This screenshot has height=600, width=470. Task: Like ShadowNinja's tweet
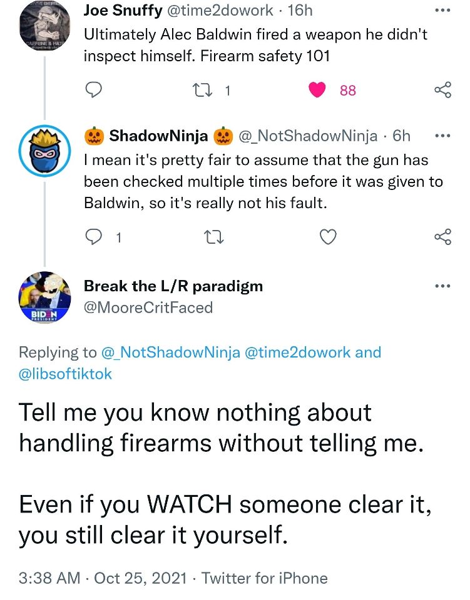(328, 237)
